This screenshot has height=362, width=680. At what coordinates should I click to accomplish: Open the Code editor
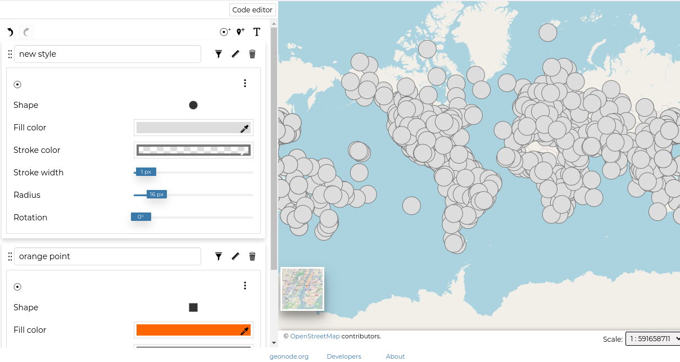click(x=252, y=10)
